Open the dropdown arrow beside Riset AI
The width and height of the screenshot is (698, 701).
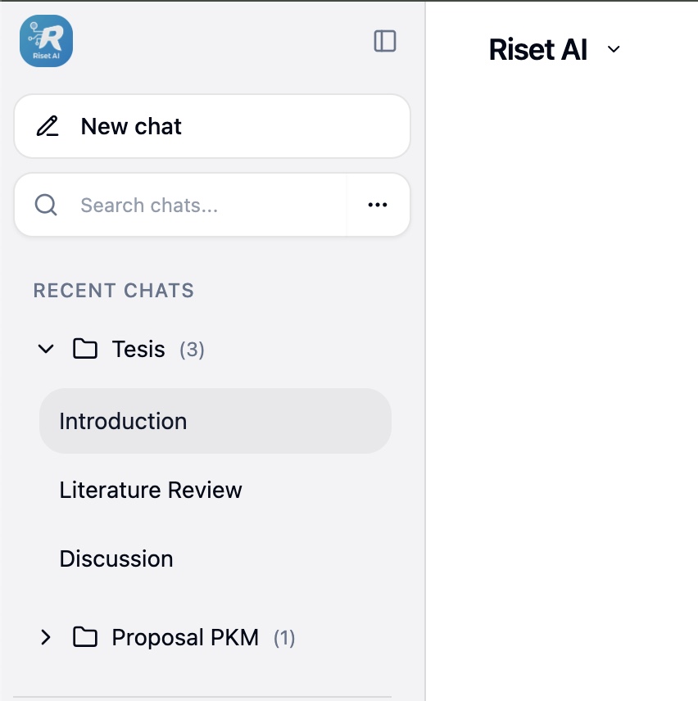pyautogui.click(x=614, y=50)
